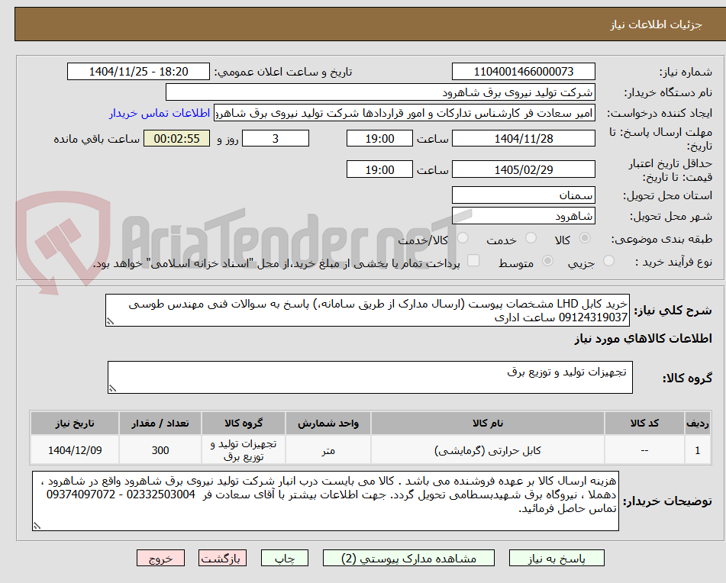Select the کالا/خدمت radio button

pos(463,238)
